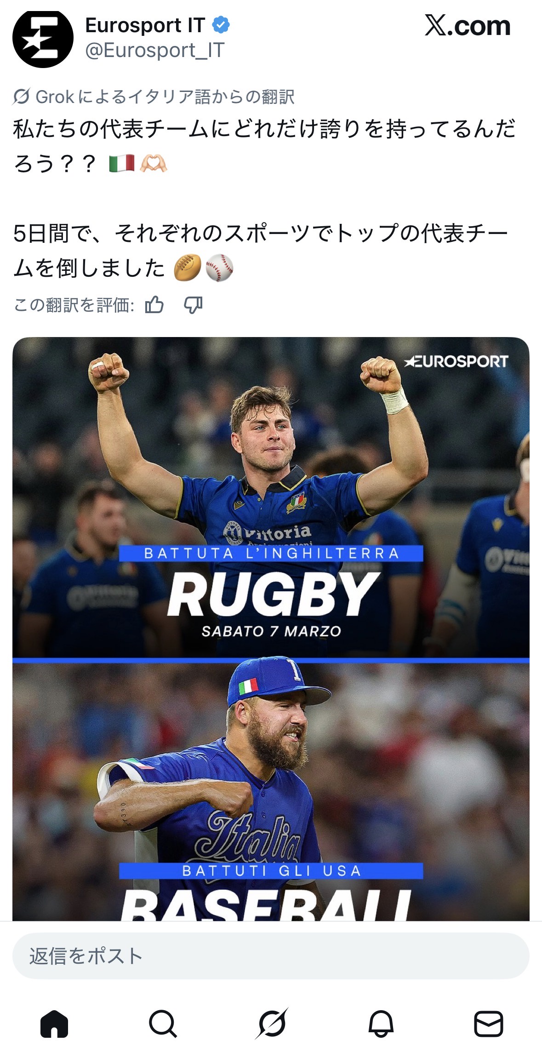Open Notifications bell icon
The image size is (542, 1058).
tap(381, 1024)
